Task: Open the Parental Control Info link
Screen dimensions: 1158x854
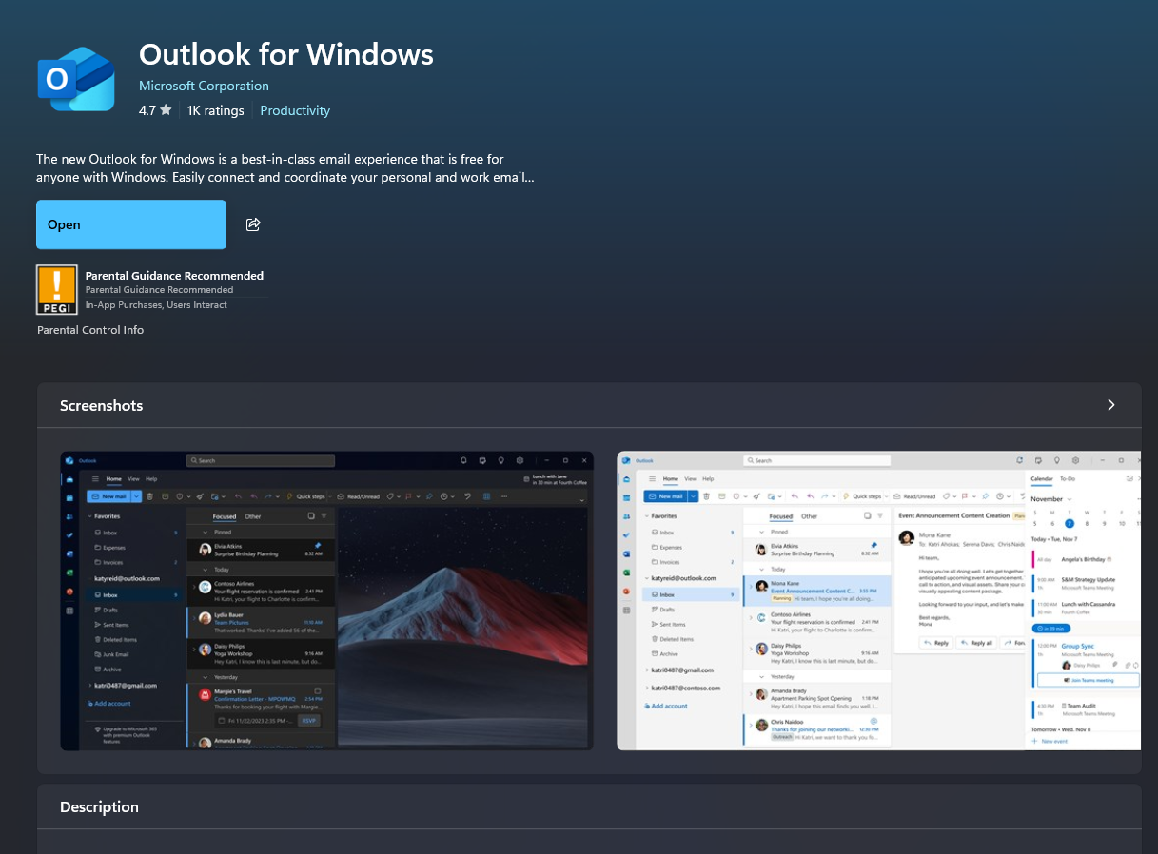Action: (90, 330)
